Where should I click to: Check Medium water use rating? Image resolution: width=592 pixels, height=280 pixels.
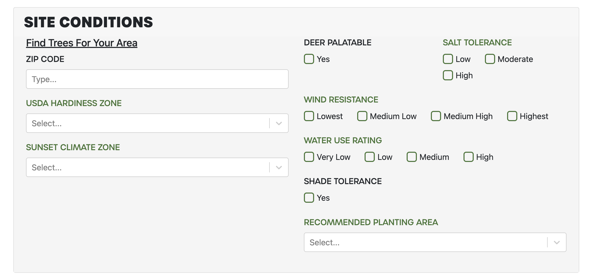click(x=412, y=157)
